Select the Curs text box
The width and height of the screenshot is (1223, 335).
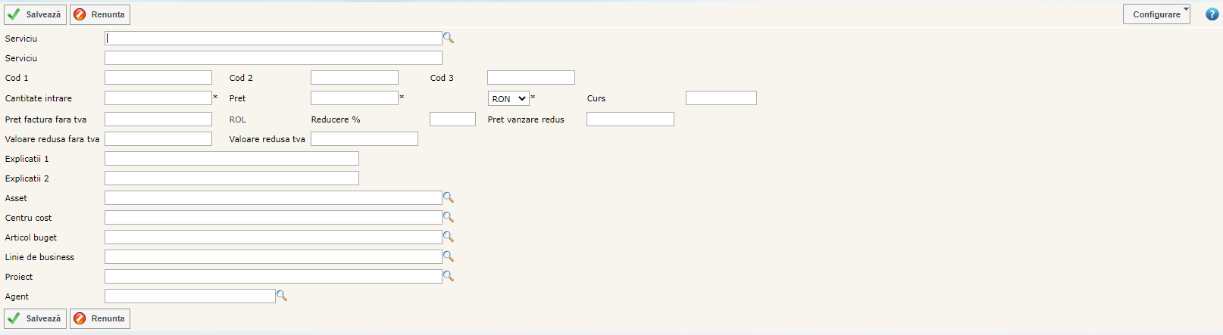click(721, 98)
